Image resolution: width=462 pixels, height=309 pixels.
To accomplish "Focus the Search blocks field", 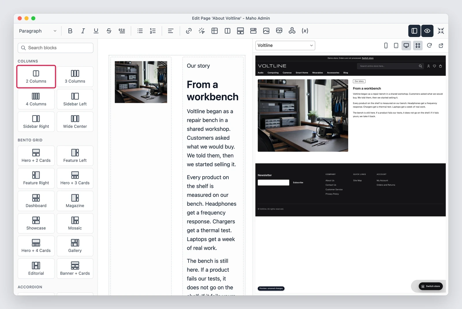I will click(55, 48).
